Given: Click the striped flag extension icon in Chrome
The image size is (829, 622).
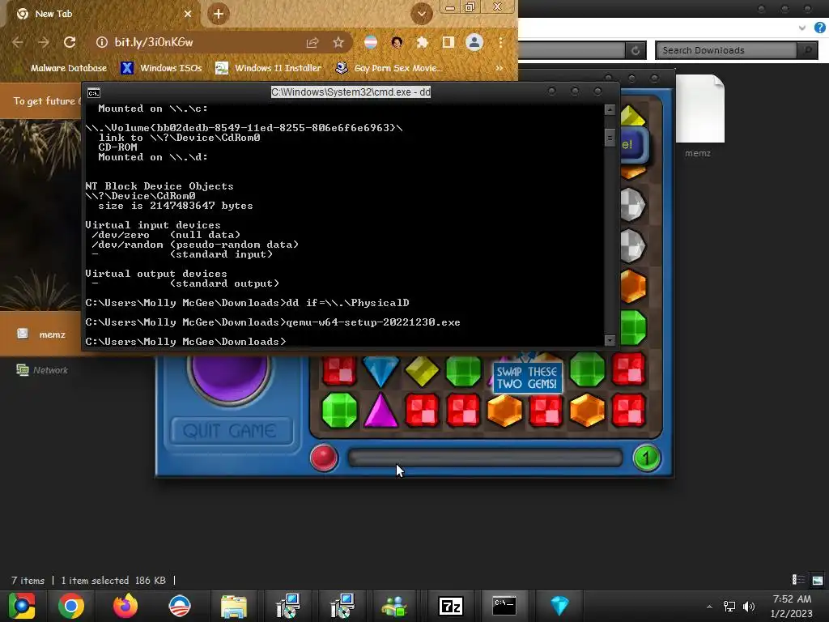Looking at the screenshot, I should [x=371, y=42].
